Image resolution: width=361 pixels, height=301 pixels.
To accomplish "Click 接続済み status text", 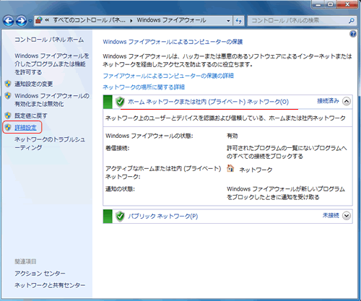I will coord(328,101).
